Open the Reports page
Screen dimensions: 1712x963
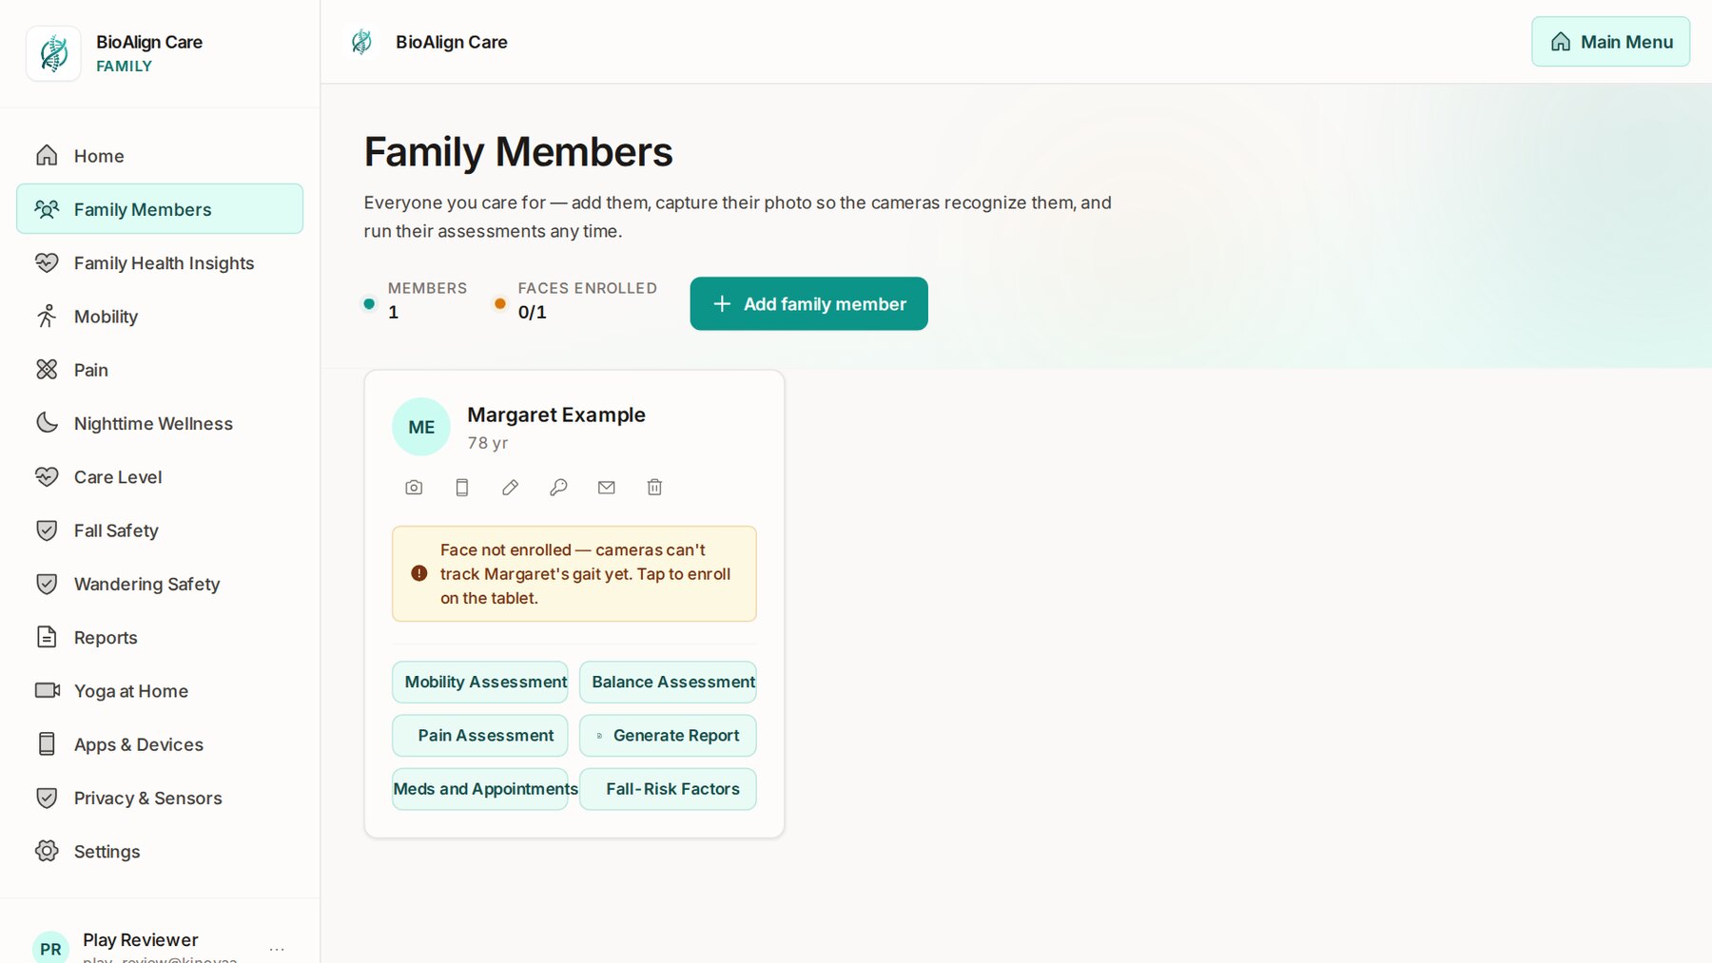pos(160,638)
